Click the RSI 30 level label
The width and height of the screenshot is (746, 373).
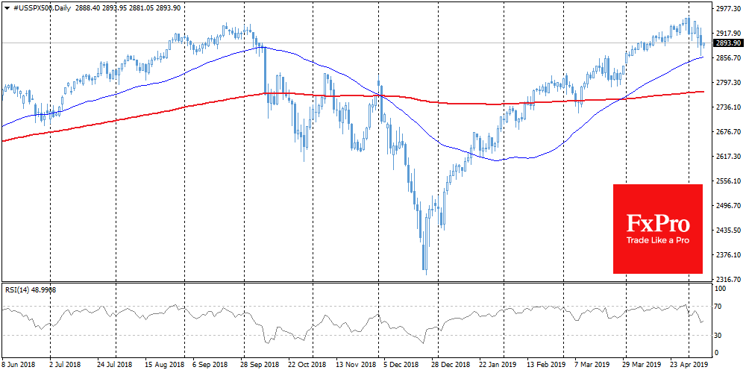pyautogui.click(x=720, y=334)
